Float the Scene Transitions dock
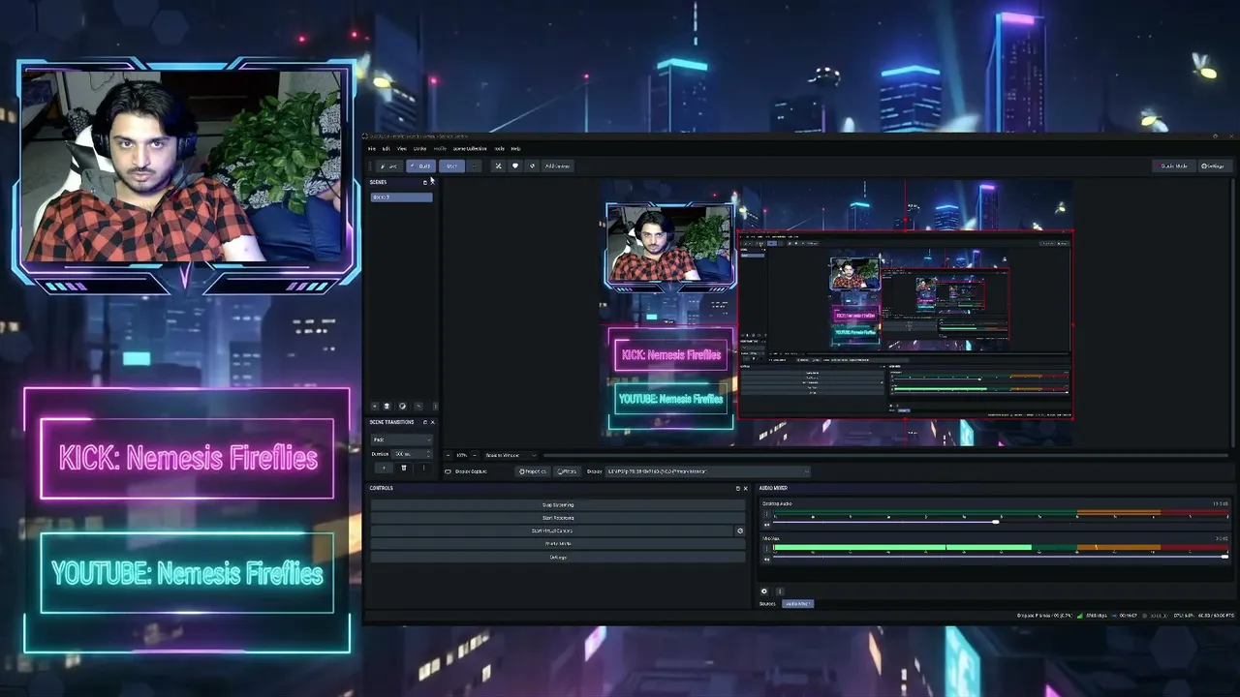The image size is (1240, 697). 424,422
